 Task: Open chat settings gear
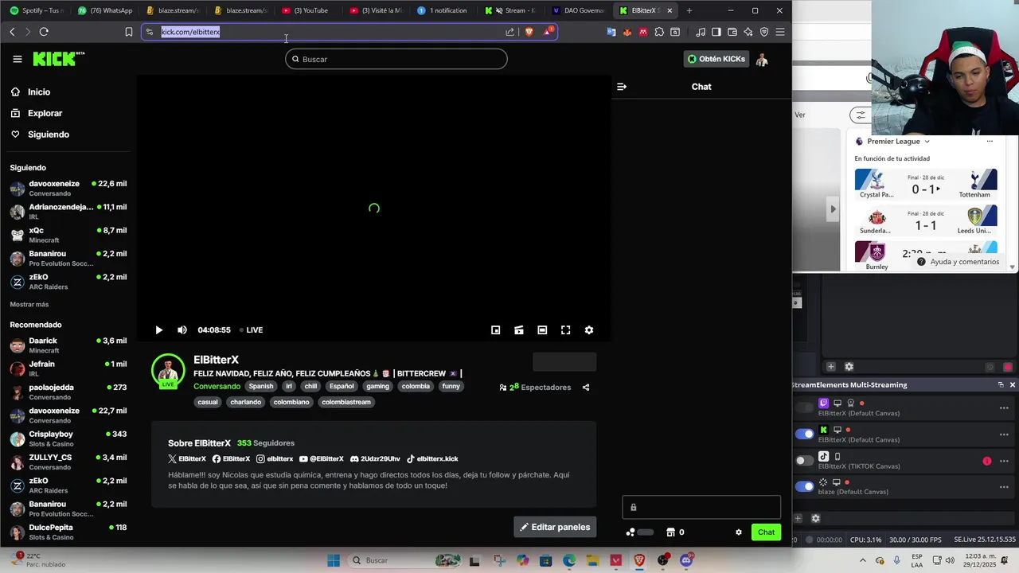coord(739,532)
